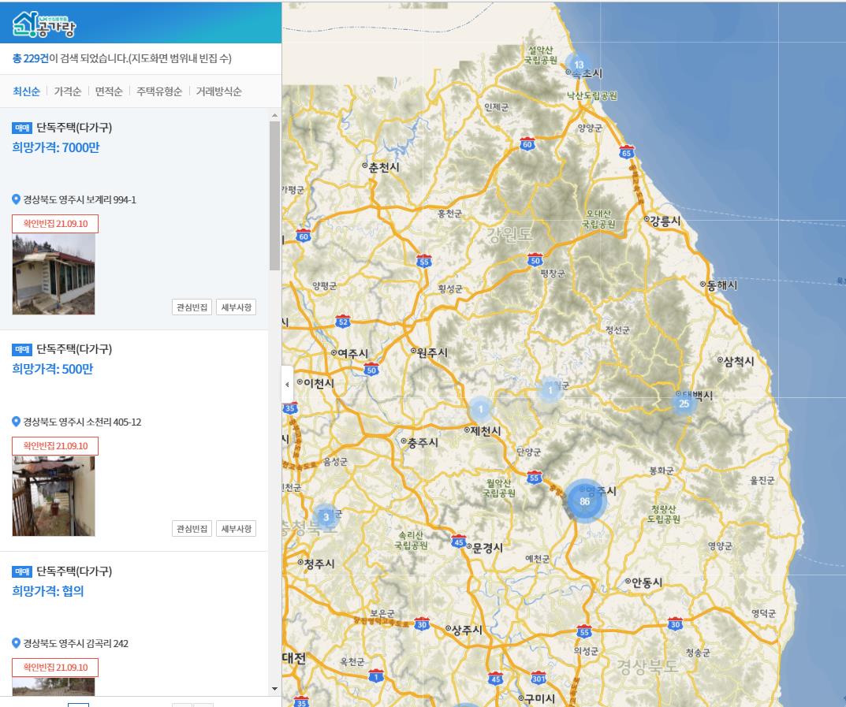Open the 25 cluster marker near 태백시
The height and width of the screenshot is (707, 846).
click(684, 403)
